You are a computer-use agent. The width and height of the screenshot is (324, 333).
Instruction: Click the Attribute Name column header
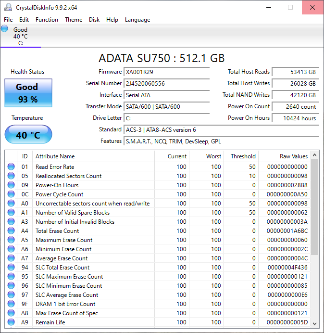pos(93,156)
